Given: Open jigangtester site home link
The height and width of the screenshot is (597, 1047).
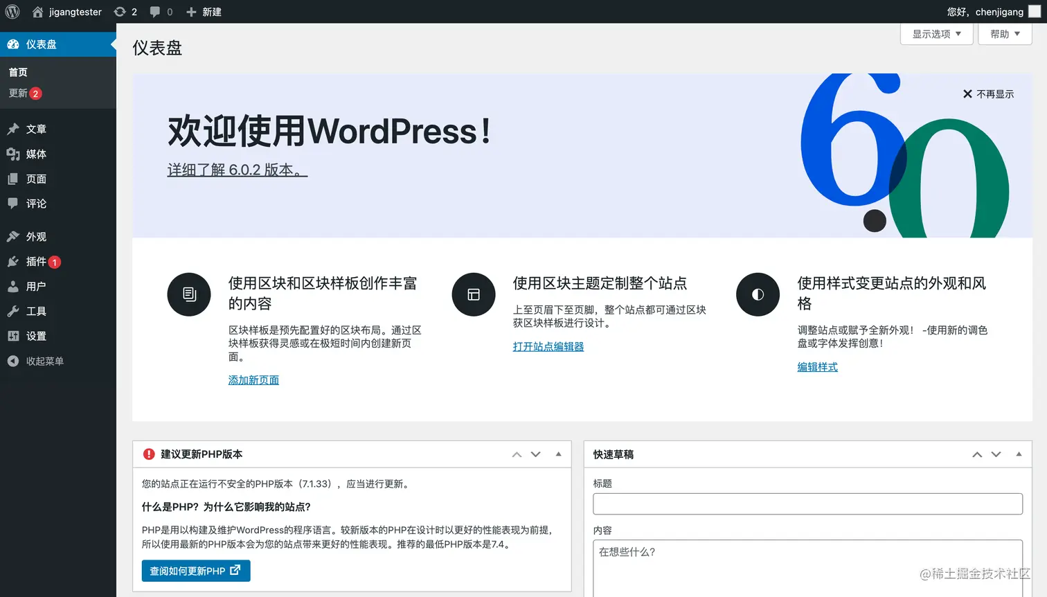Looking at the screenshot, I should pos(67,12).
